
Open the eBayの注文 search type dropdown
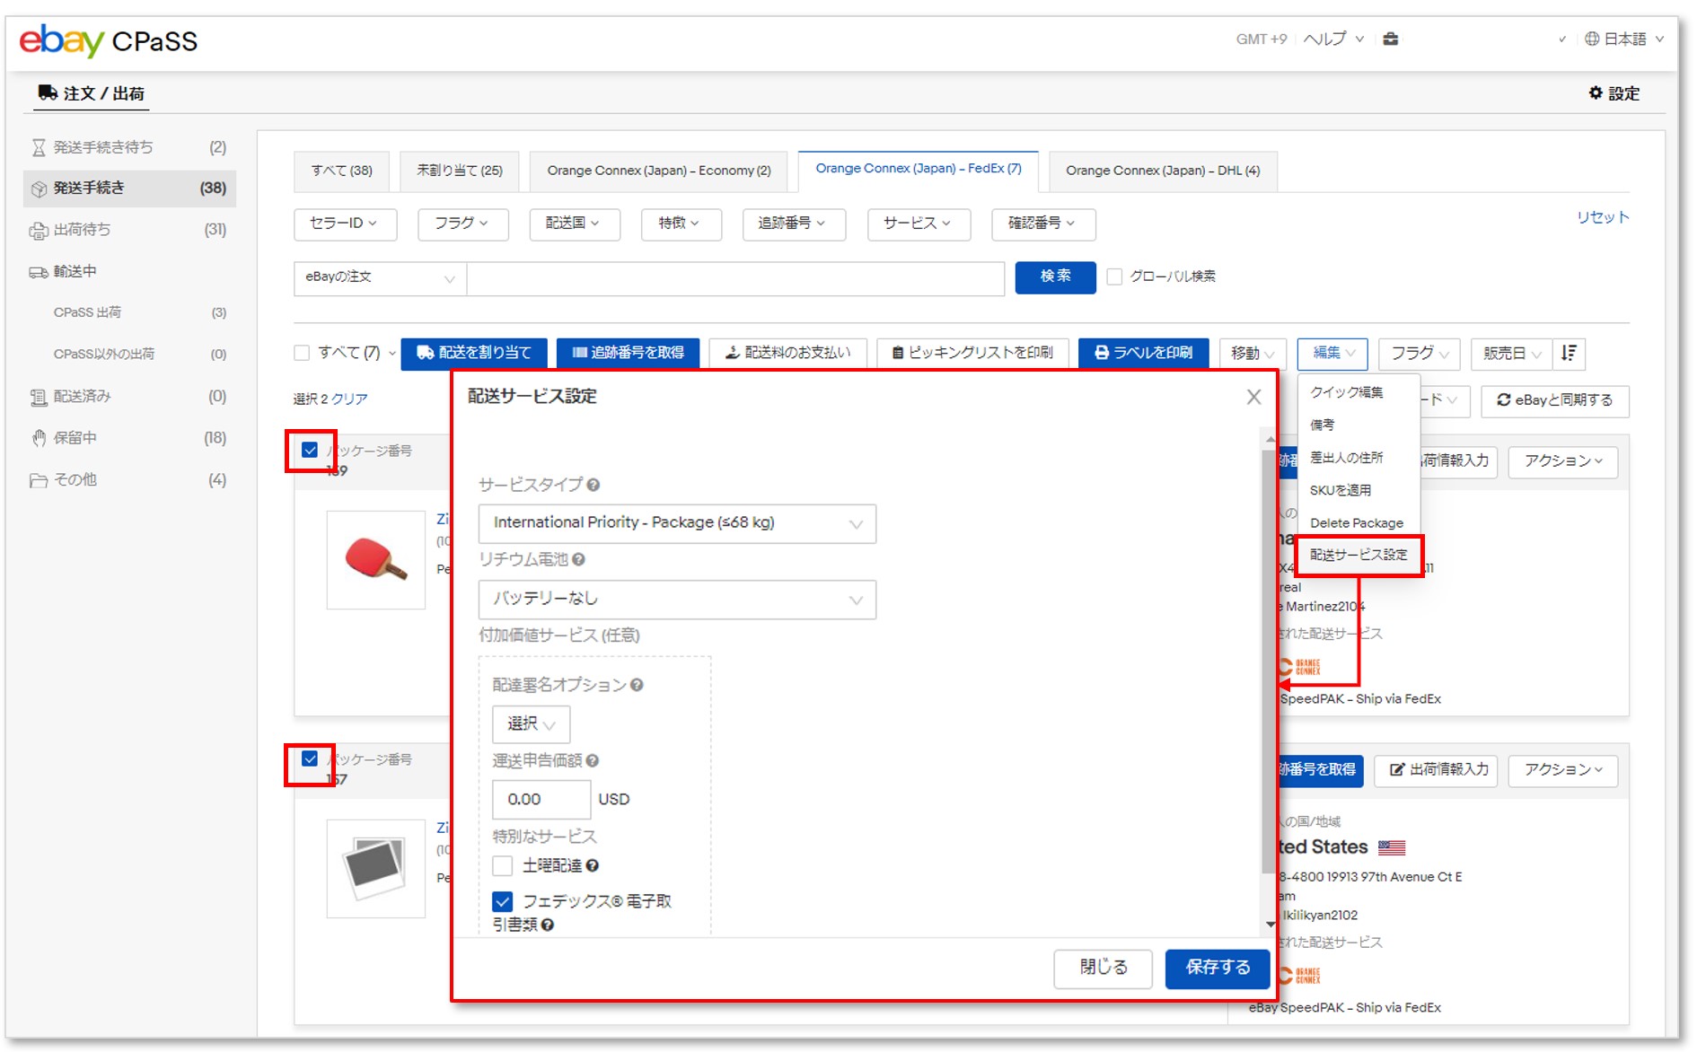tap(380, 277)
